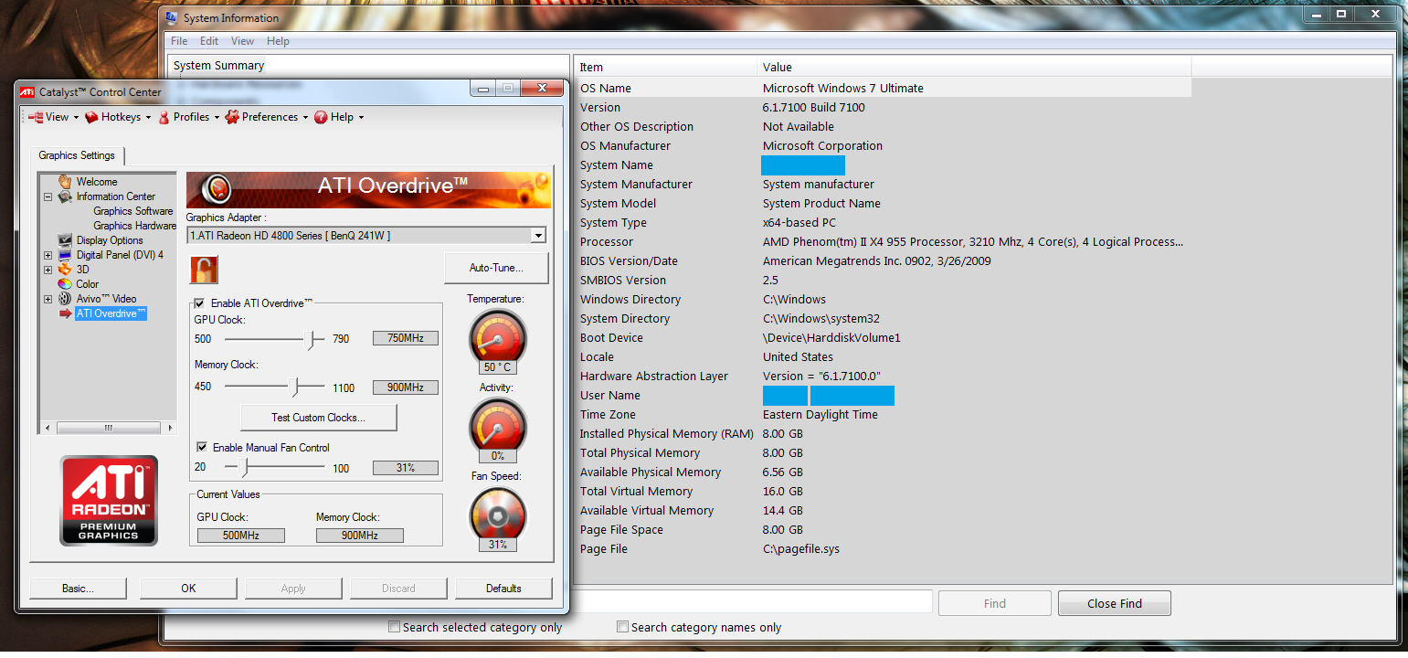
Task: Click the BIOS Version/Date row
Action: [883, 261]
